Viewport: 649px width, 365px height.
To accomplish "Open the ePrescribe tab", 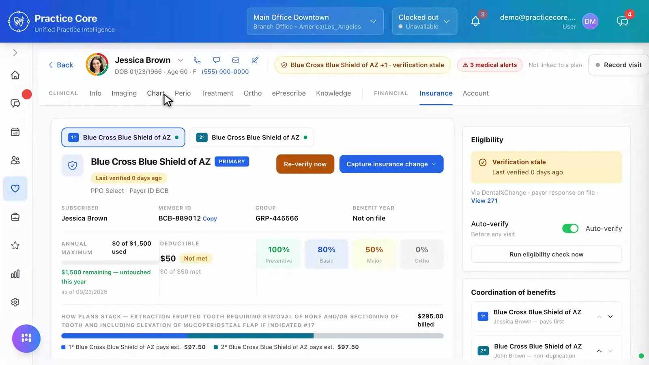I will [x=289, y=93].
